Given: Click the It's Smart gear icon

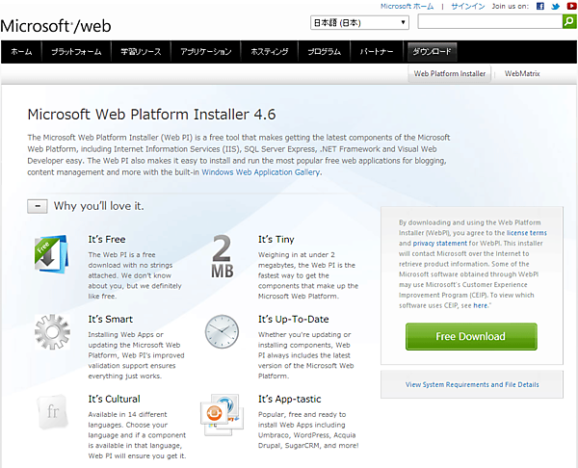Looking at the screenshot, I should (x=51, y=332).
